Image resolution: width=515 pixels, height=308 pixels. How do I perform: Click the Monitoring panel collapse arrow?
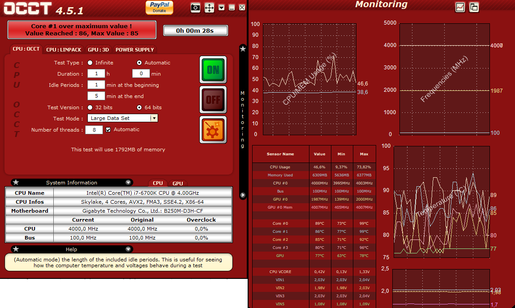tap(243, 195)
